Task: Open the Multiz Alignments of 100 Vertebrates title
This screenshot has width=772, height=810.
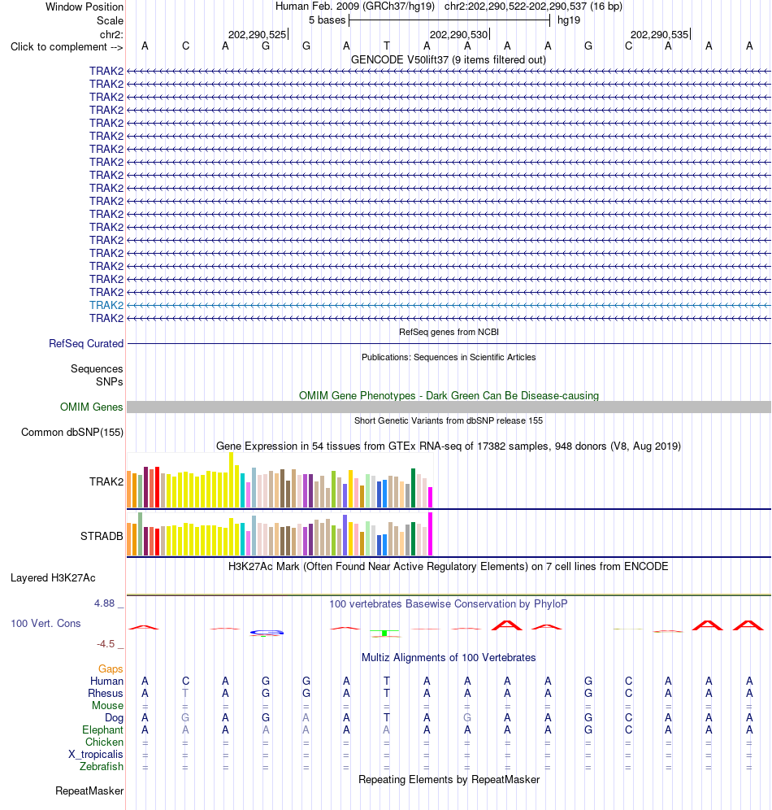Action: [x=449, y=658]
